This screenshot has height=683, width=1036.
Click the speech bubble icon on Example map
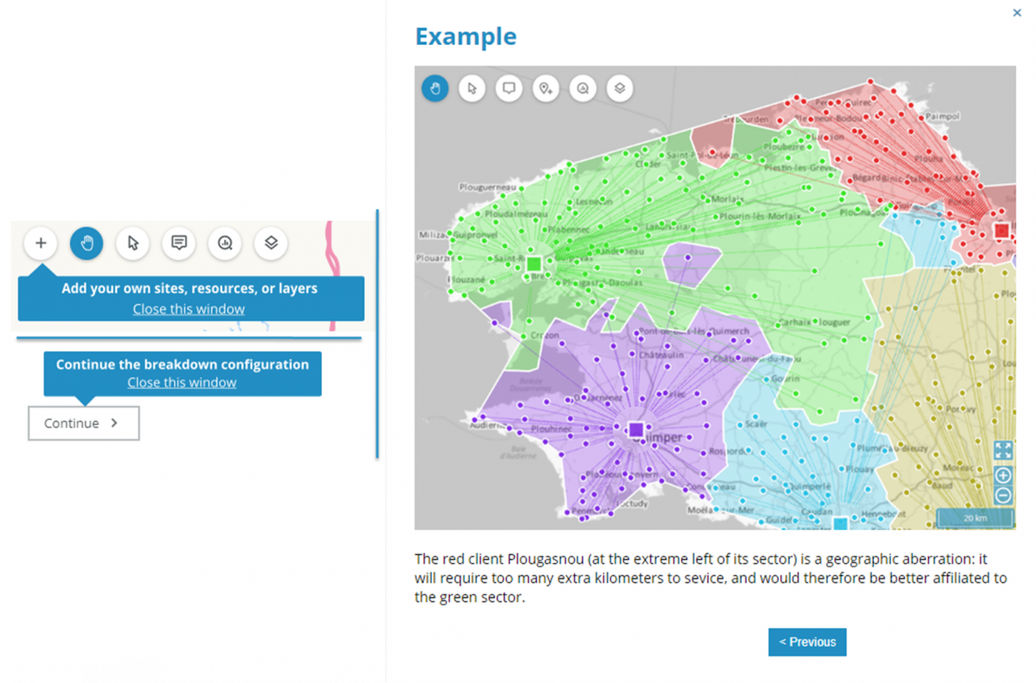point(509,88)
